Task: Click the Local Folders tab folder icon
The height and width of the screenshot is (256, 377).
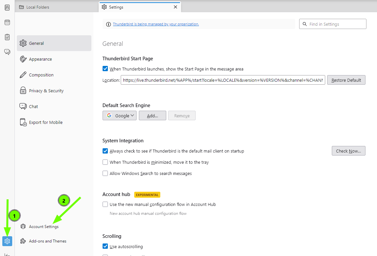Action: 21,7
